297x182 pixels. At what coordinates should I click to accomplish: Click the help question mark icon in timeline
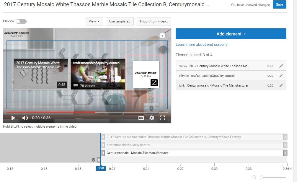click(93, 160)
